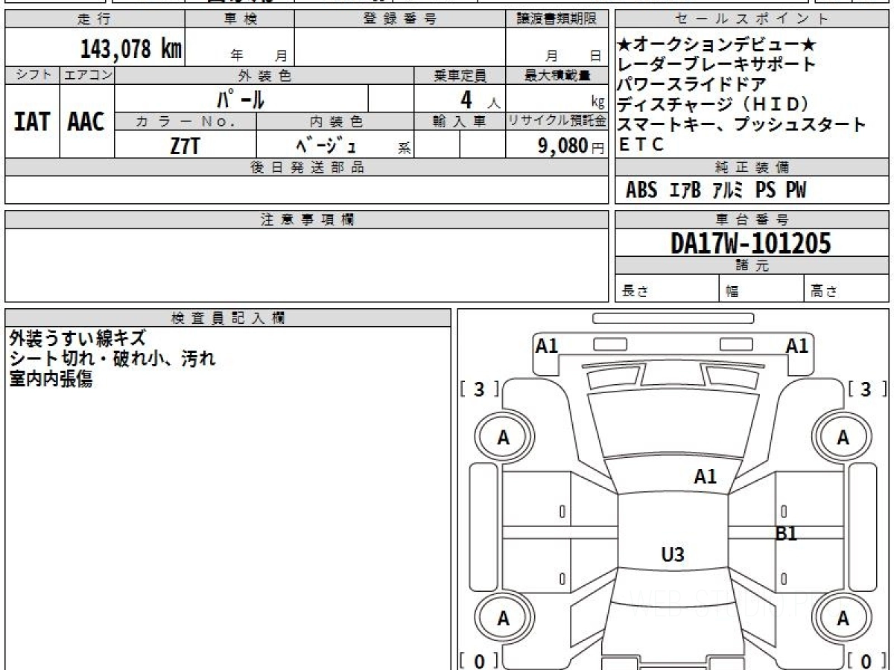The height and width of the screenshot is (670, 894).
Task: Click the 外装色 header cell
Action: (x=264, y=75)
